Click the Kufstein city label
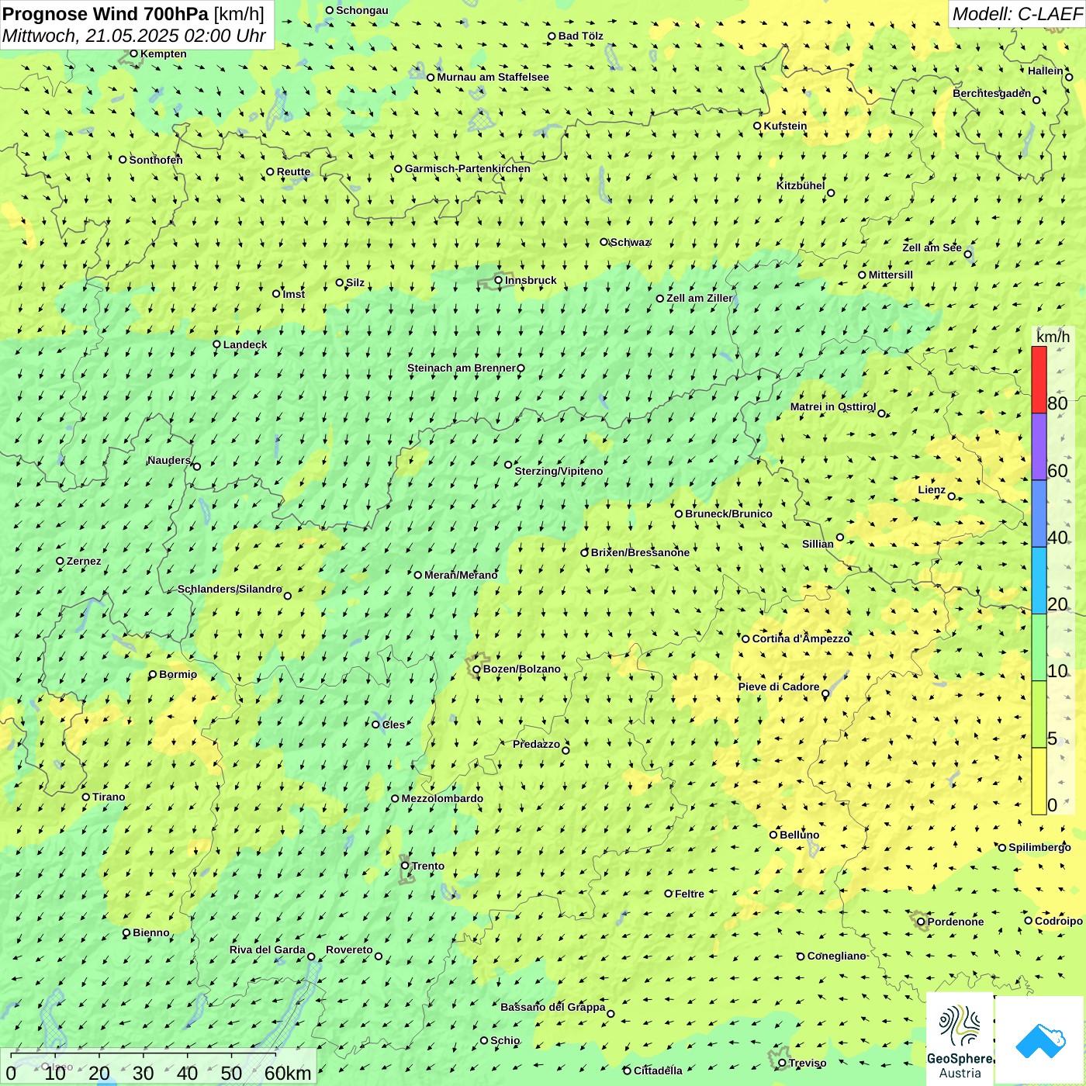Viewport: 1086px width, 1086px height. pos(785,126)
